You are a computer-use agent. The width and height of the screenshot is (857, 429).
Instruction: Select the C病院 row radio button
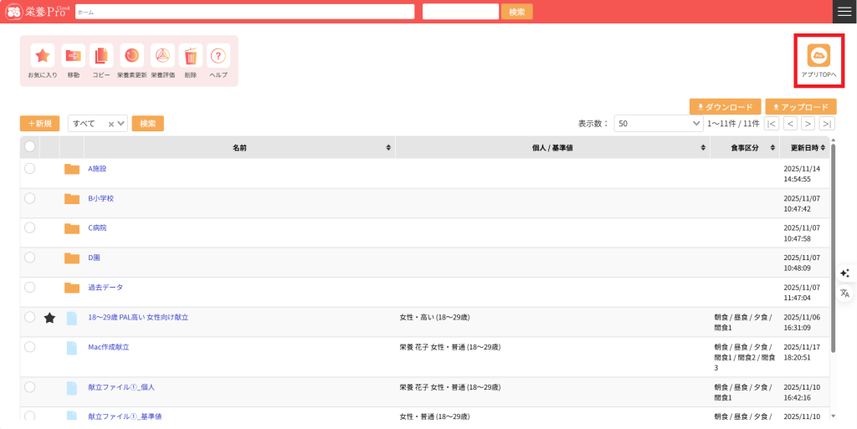30,227
